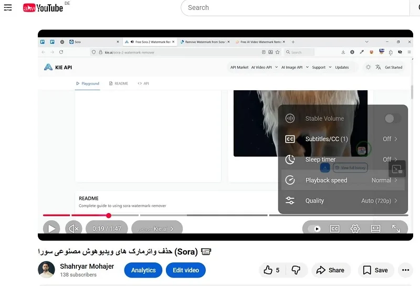420x286 pixels.
Task: Click the Quality sliders icon
Action: pyautogui.click(x=290, y=200)
